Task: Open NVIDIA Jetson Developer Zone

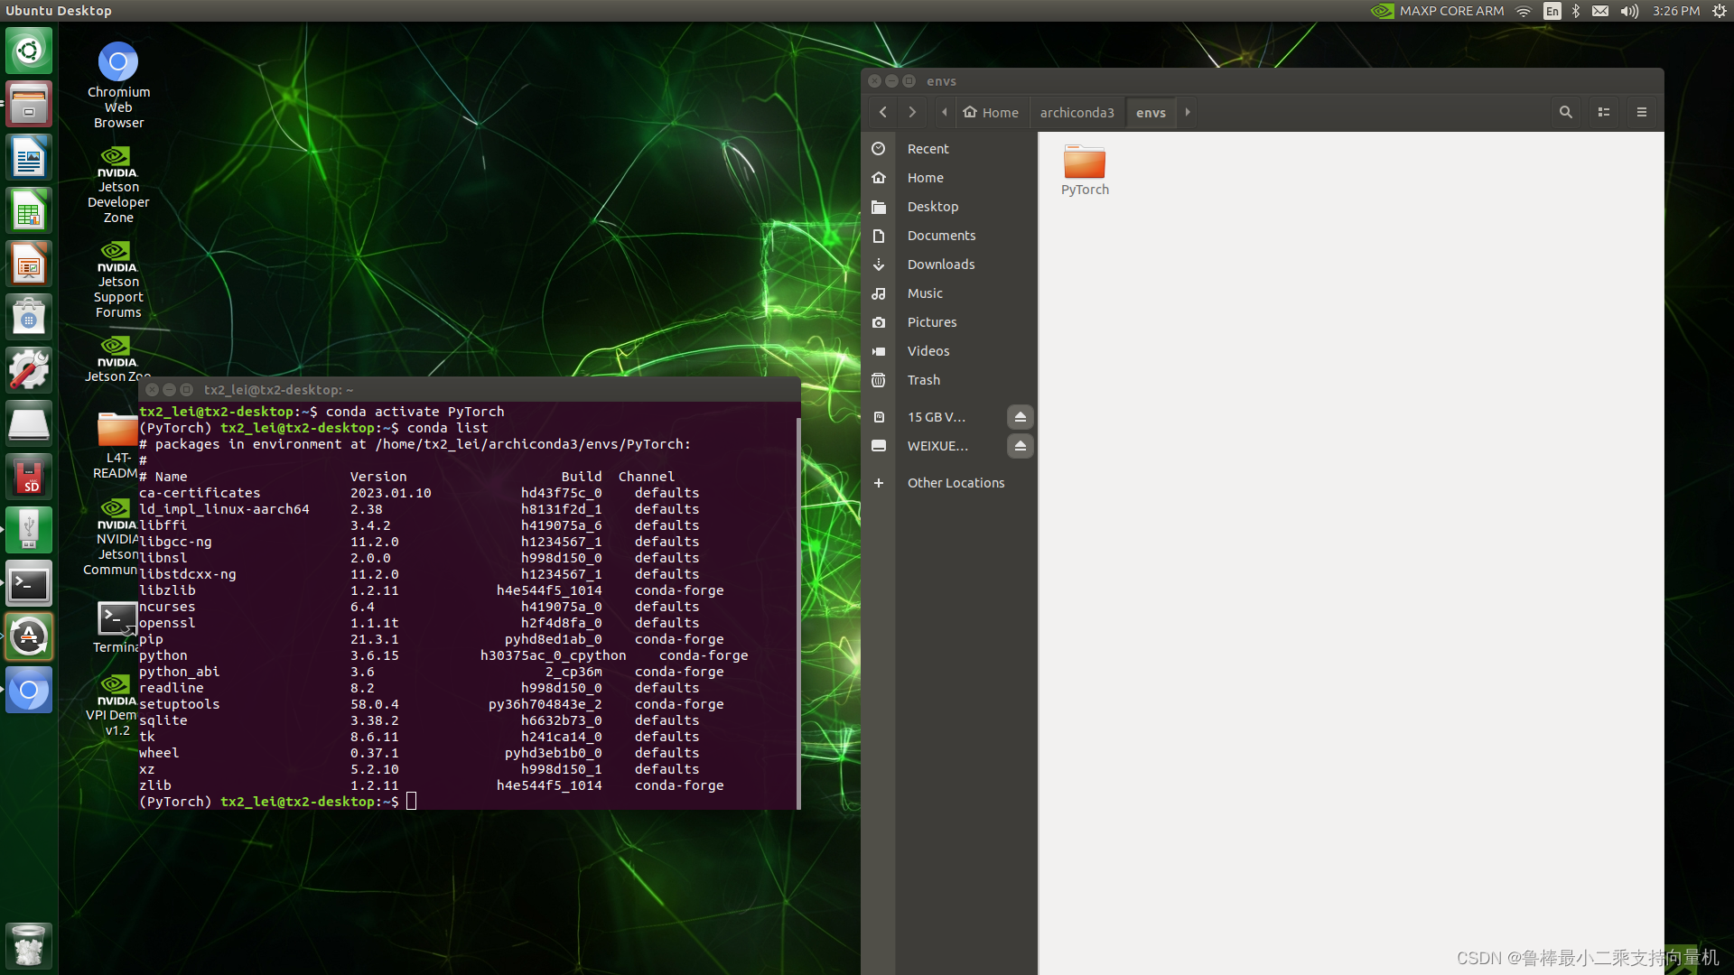Action: 119,184
